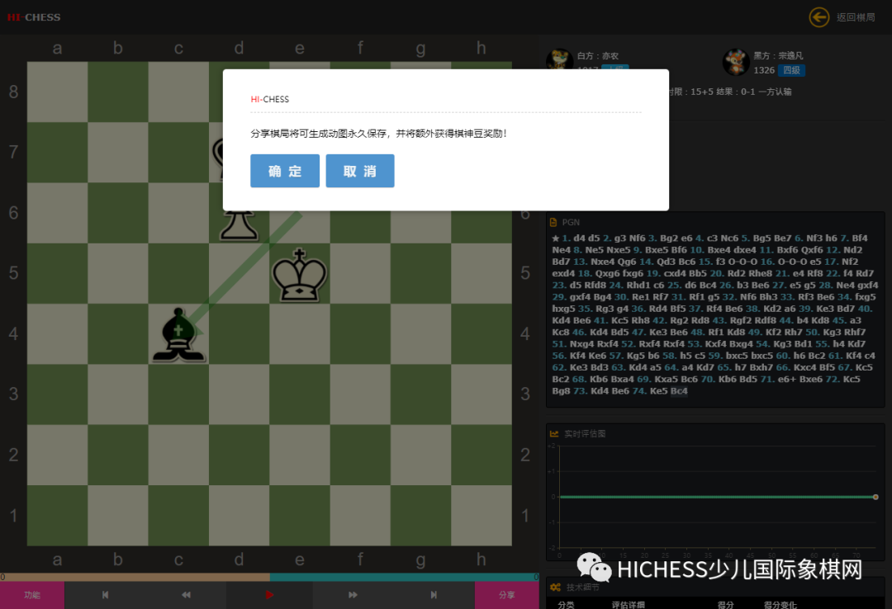Click the 确定 confirm button in dialog
Image resolution: width=892 pixels, height=609 pixels.
coord(284,171)
